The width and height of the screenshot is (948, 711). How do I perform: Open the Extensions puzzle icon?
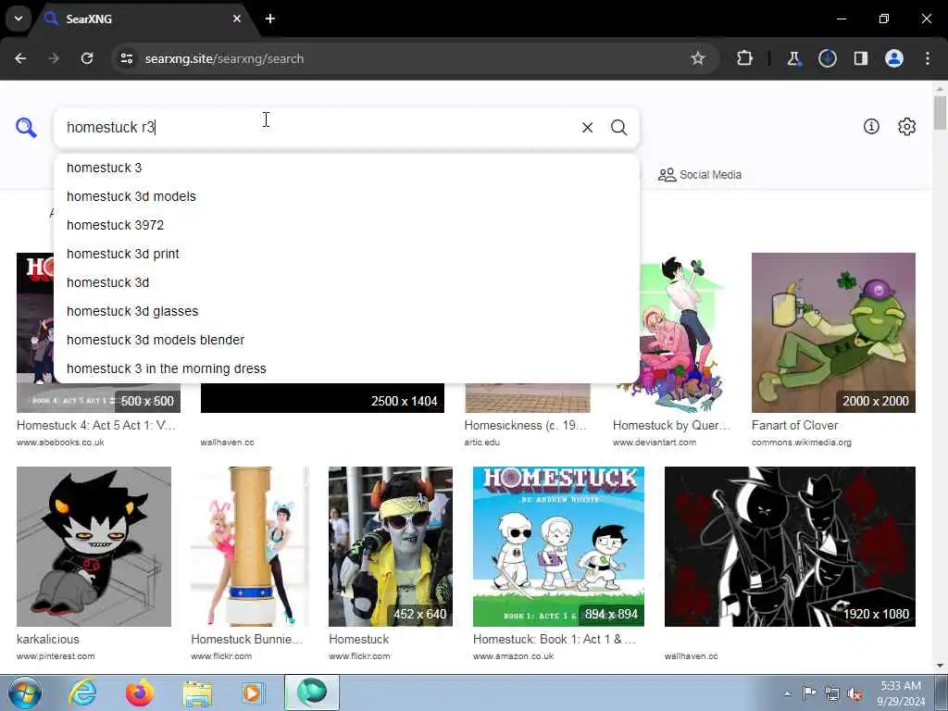pyautogui.click(x=745, y=58)
